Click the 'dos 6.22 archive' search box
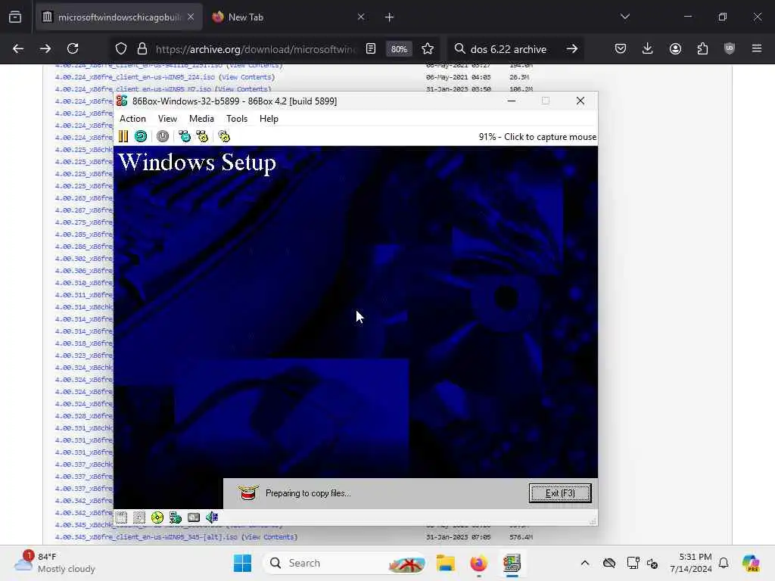 [x=509, y=49]
